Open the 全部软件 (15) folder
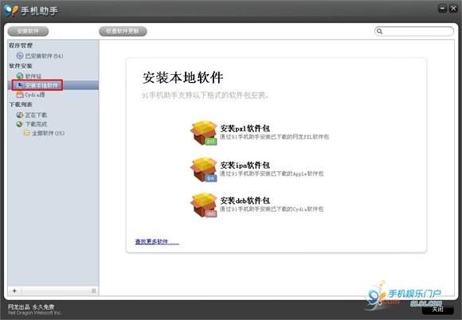462x320 pixels. tap(44, 134)
